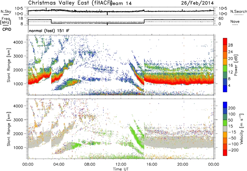
Task: Click the '1000' tick of the power panel
Action: 18,84
